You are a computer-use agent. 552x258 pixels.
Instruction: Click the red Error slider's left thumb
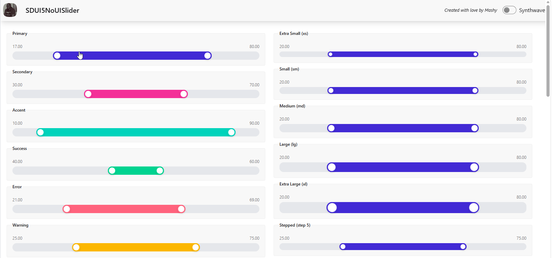pyautogui.click(x=67, y=209)
